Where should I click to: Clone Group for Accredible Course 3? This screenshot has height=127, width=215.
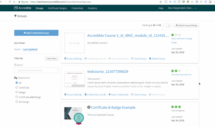(139, 59)
